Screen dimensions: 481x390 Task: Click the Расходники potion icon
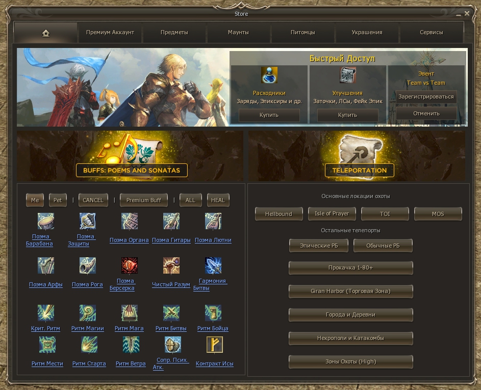point(269,75)
